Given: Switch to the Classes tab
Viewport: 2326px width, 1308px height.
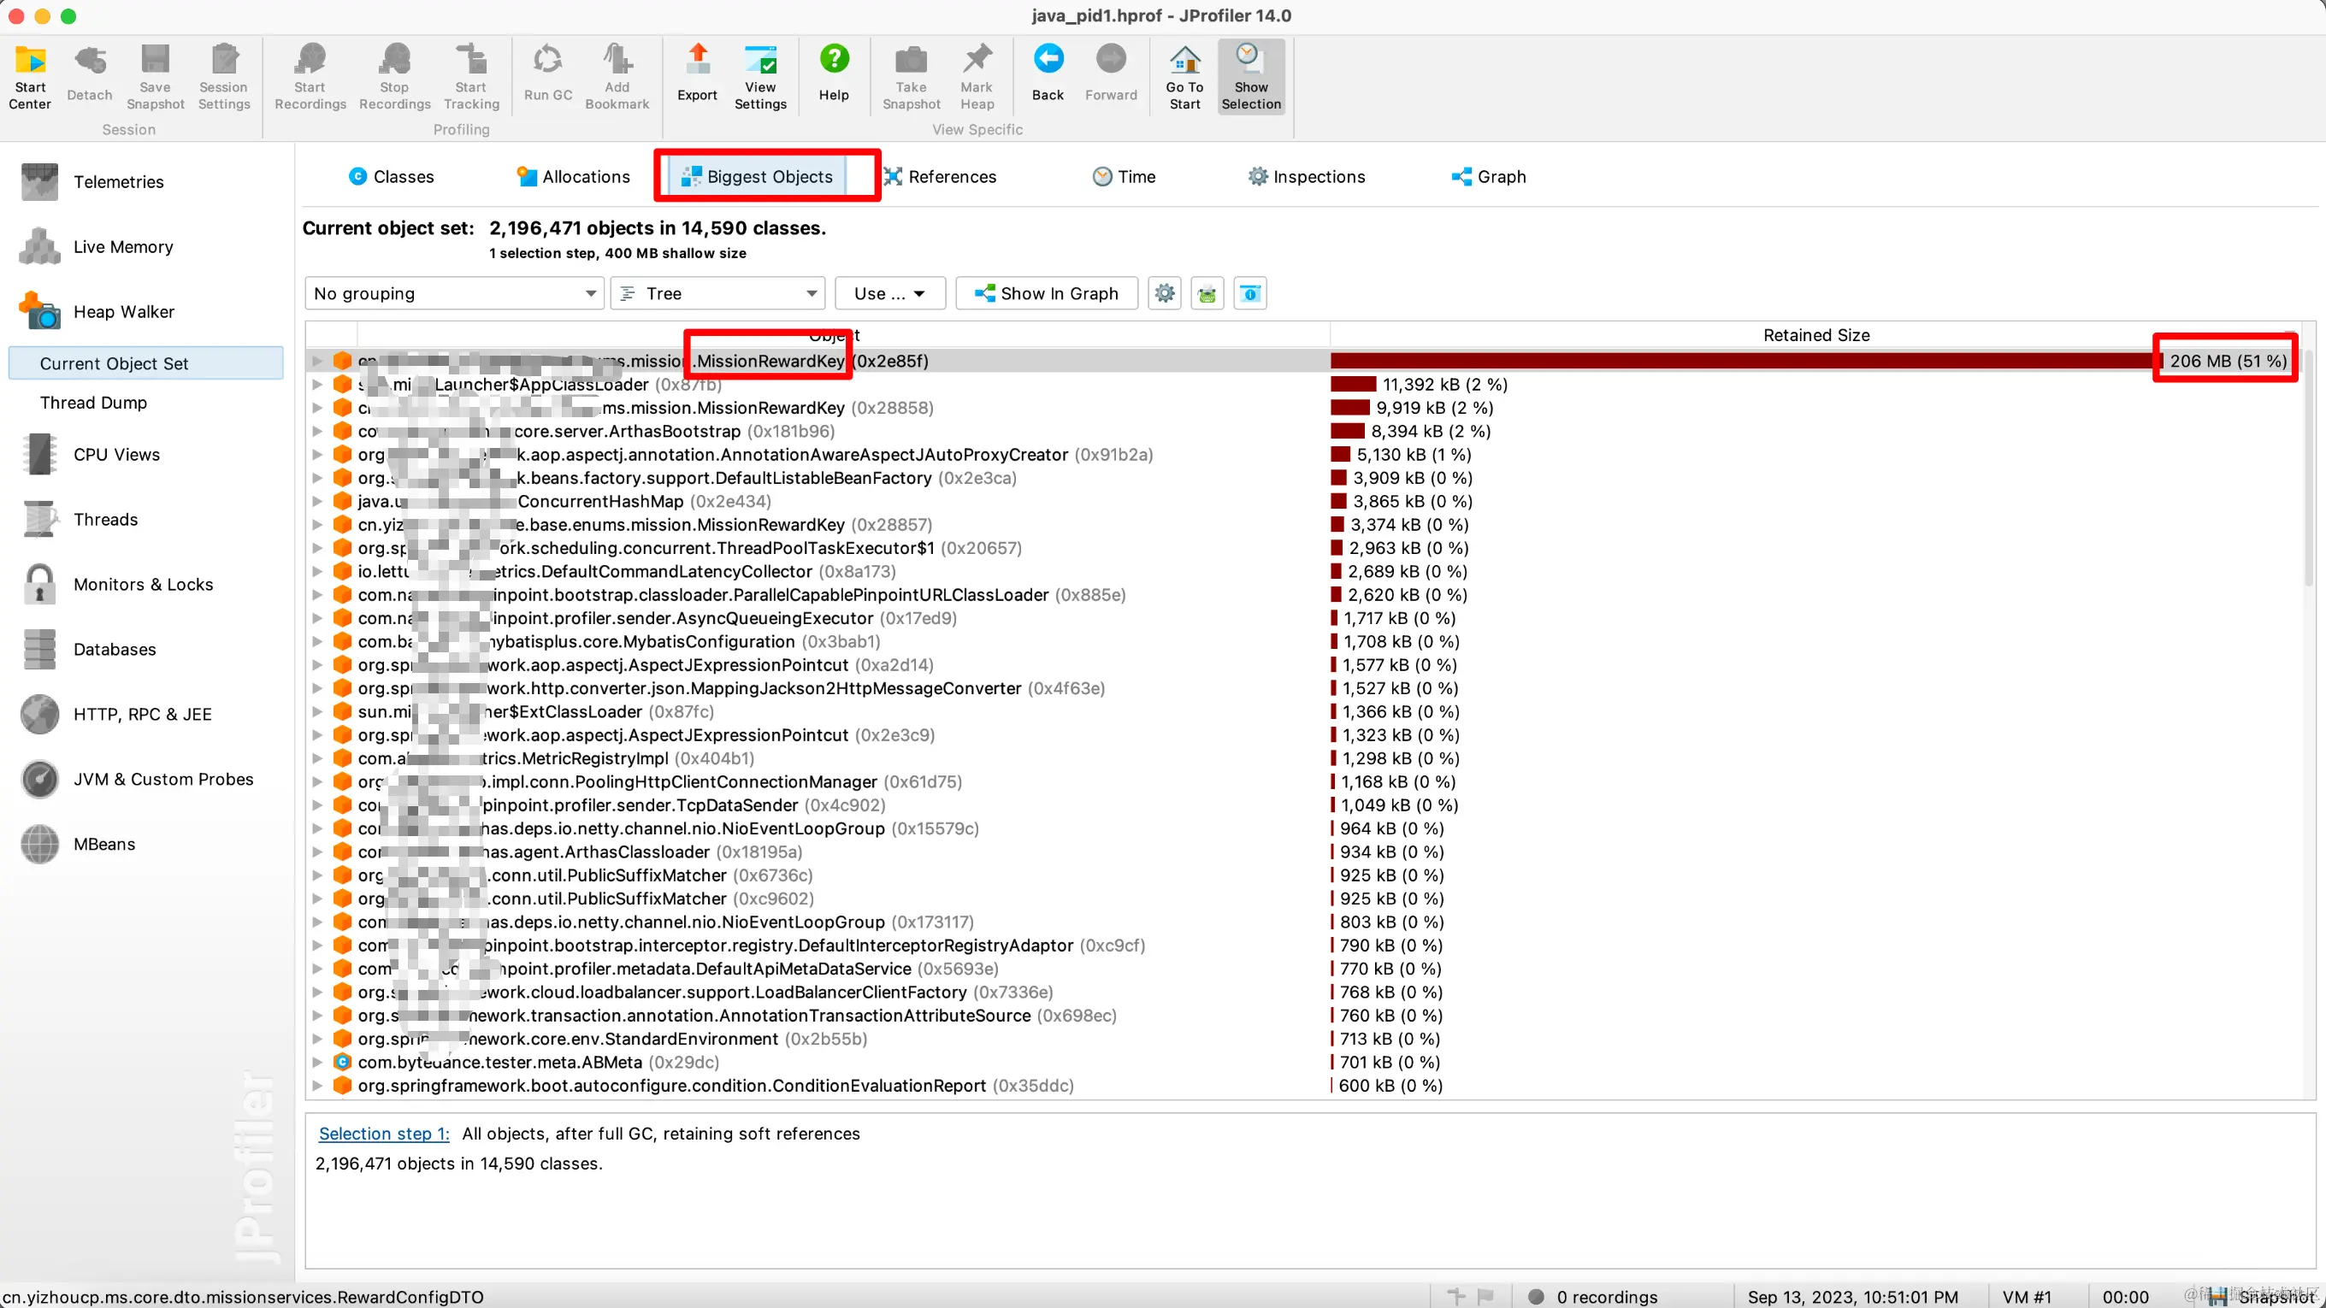Looking at the screenshot, I should tap(391, 177).
